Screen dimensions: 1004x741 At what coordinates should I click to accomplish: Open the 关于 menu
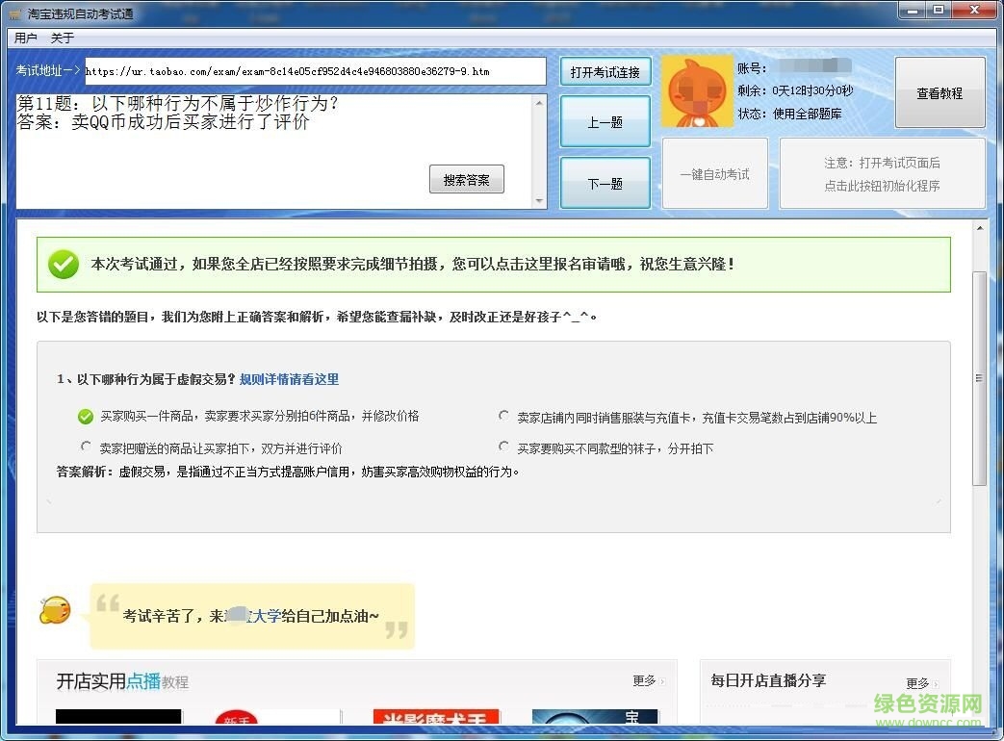click(x=63, y=38)
